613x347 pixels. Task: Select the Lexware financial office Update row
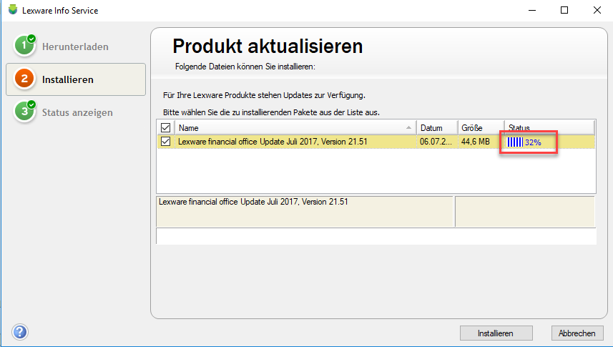point(286,142)
